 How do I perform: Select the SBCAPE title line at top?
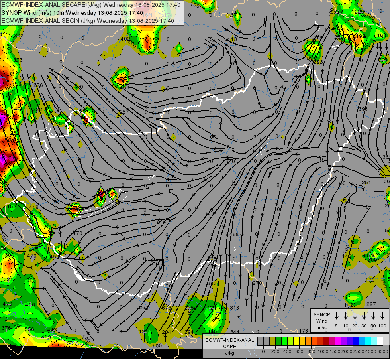91,5
